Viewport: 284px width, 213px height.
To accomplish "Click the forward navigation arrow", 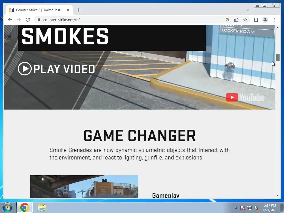I will coord(19,20).
